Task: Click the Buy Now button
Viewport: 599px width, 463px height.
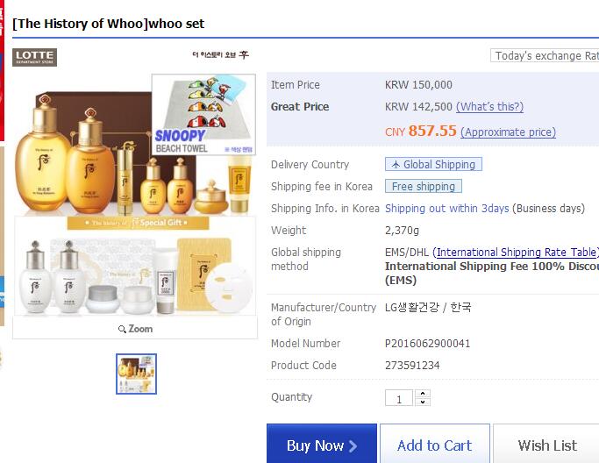Action: 322,445
